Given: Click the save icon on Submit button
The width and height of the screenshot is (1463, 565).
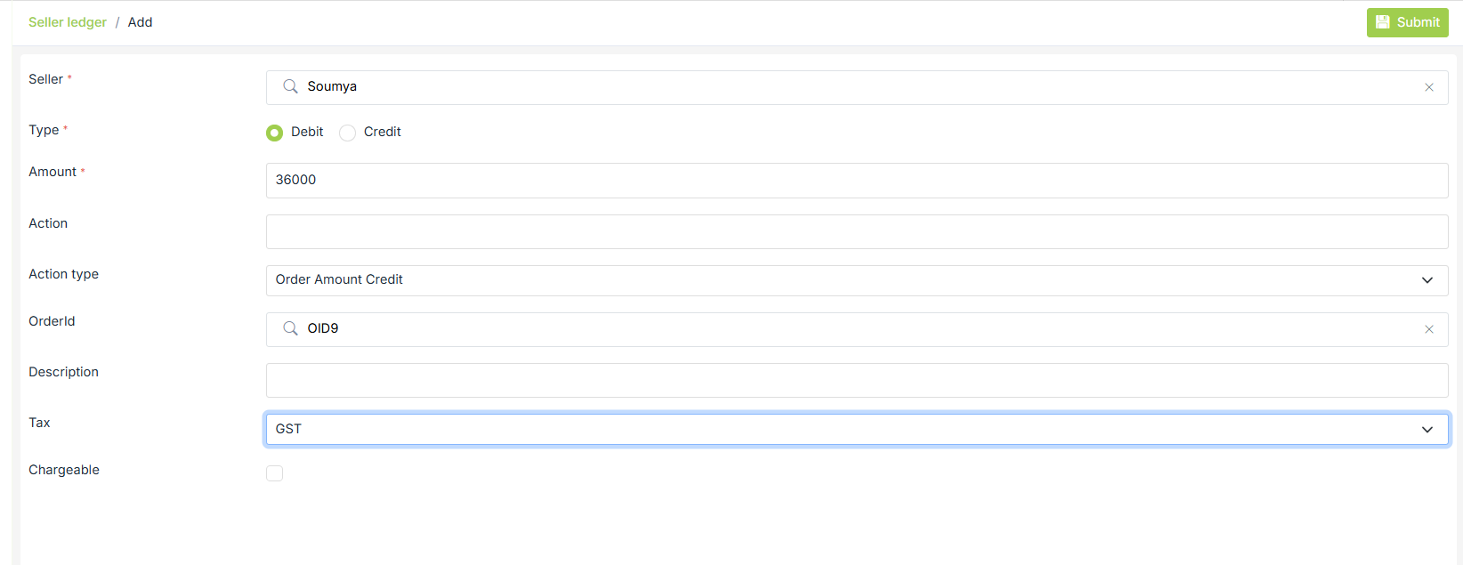Looking at the screenshot, I should 1383,22.
